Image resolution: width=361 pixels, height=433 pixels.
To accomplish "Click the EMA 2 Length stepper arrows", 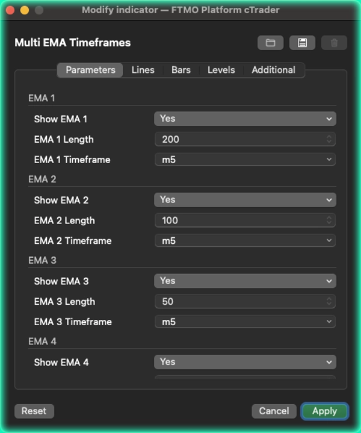I will click(x=329, y=220).
